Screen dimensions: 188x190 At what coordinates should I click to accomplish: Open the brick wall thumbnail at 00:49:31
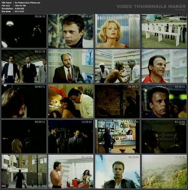(x=118, y=101)
